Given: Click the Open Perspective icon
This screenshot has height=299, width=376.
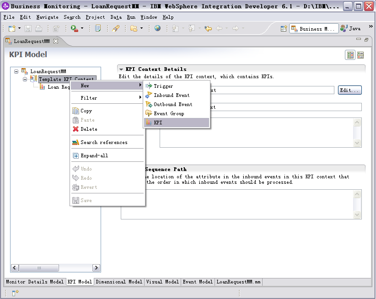Looking at the screenshot, I should pyautogui.click(x=284, y=29).
